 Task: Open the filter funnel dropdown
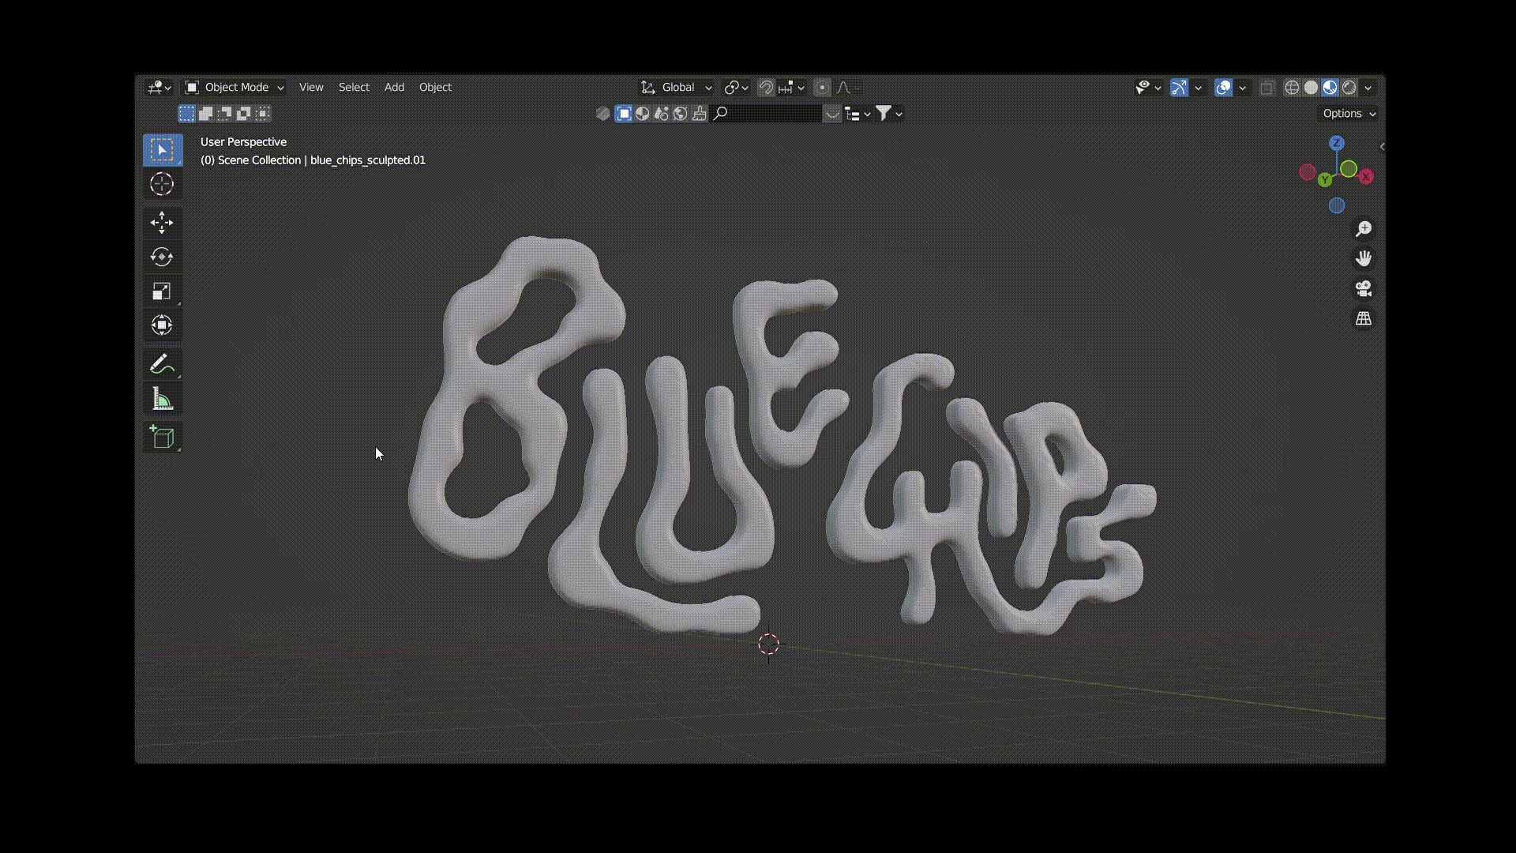[x=888, y=114]
